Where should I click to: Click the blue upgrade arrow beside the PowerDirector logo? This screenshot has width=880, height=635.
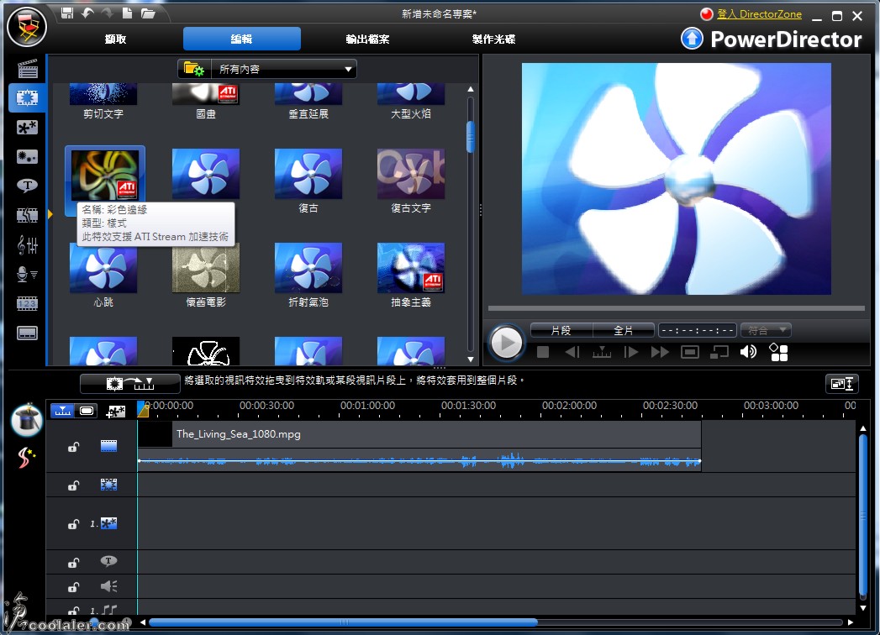[692, 39]
